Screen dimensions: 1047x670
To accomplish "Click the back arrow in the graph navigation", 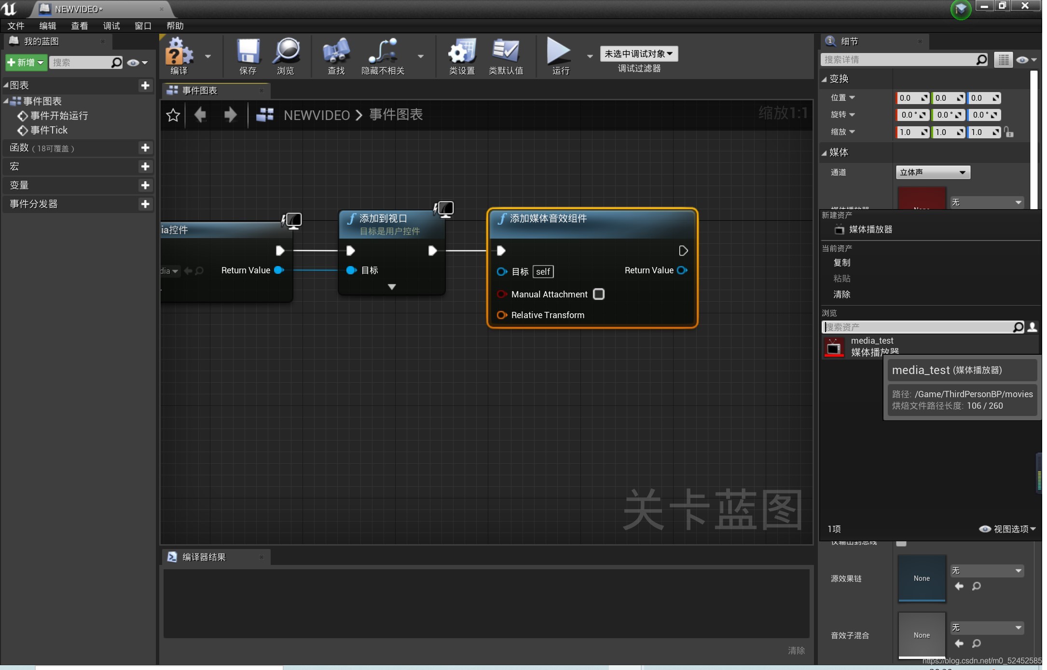I will [200, 115].
